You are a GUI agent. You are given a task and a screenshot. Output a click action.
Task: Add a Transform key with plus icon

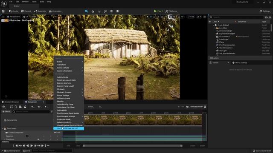click(38, 139)
